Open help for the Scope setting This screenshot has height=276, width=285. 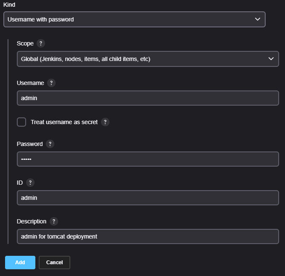pos(41,43)
